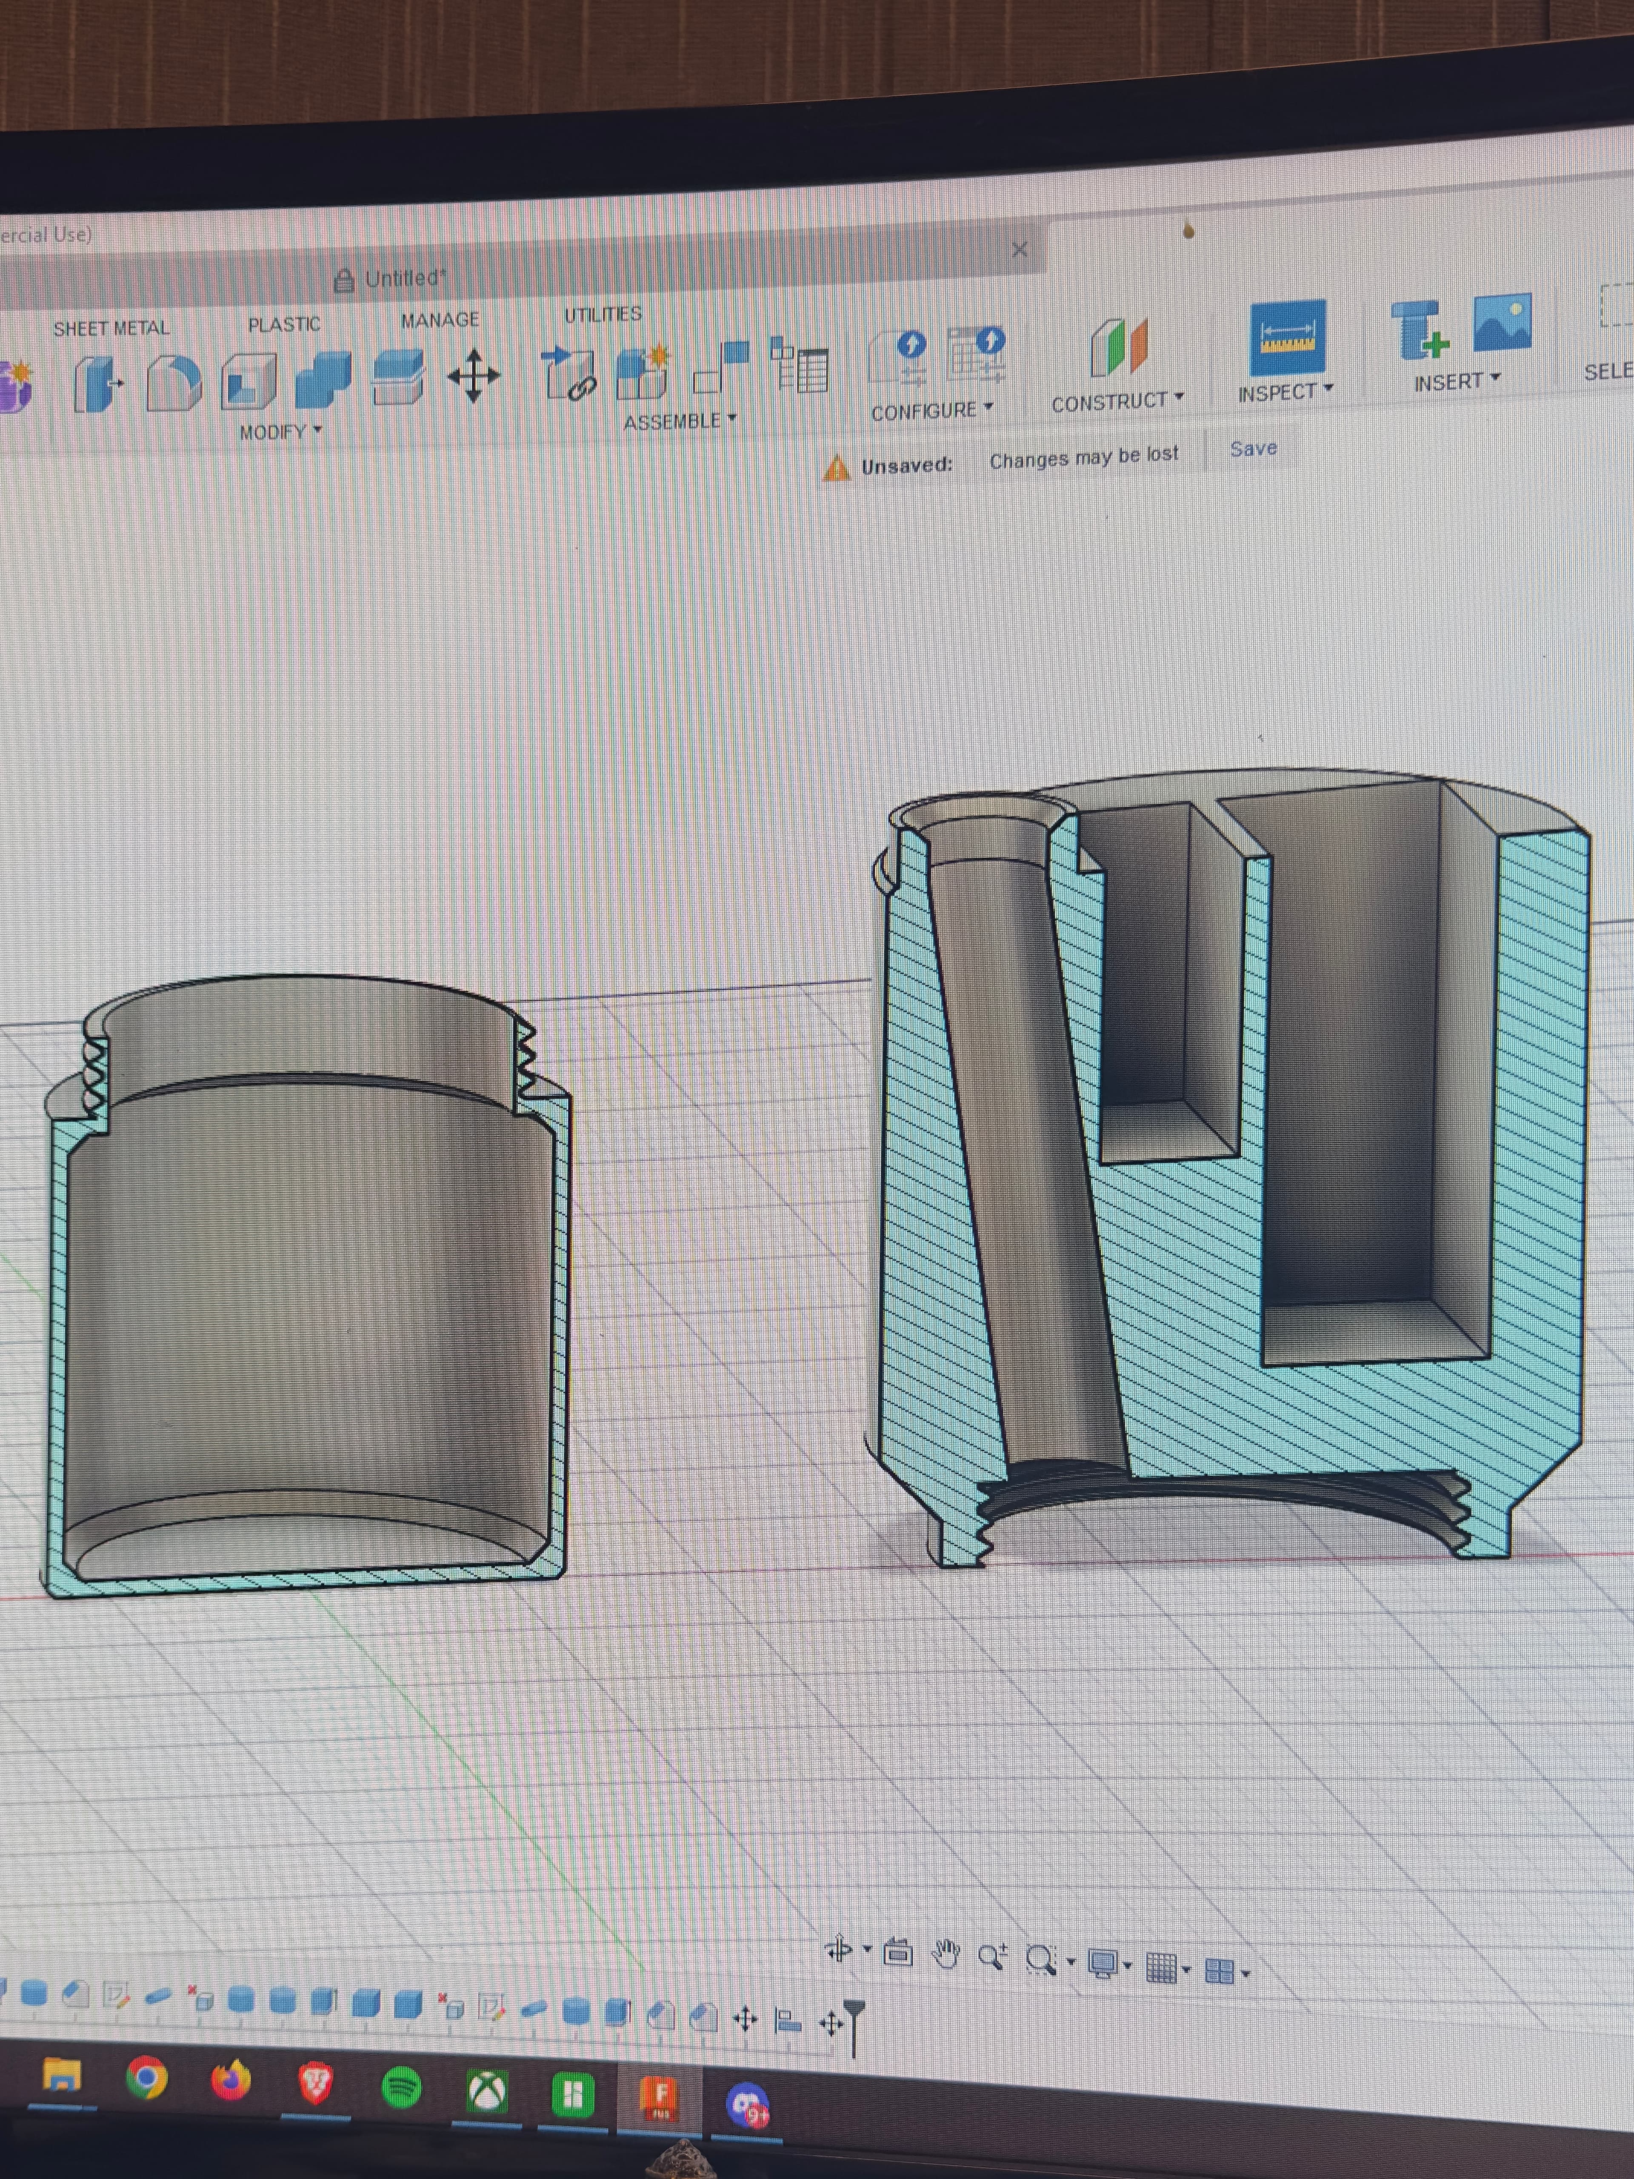The width and height of the screenshot is (1634, 2179).
Task: Open the Measure ruler tool
Action: coord(1286,338)
